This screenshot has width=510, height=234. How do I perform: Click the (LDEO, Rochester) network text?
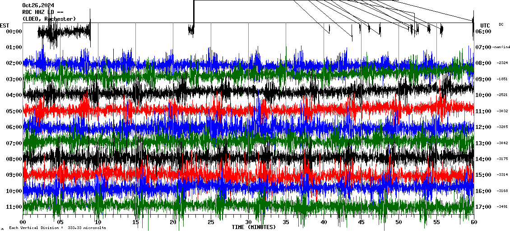[49, 18]
